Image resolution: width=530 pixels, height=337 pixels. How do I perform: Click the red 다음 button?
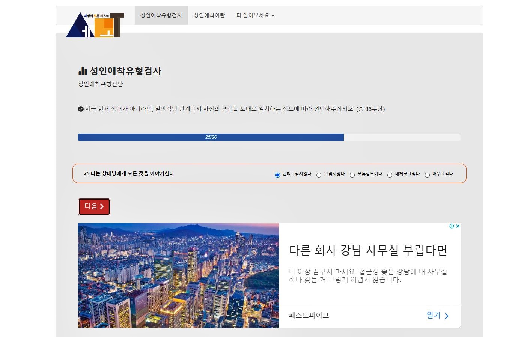pos(94,207)
